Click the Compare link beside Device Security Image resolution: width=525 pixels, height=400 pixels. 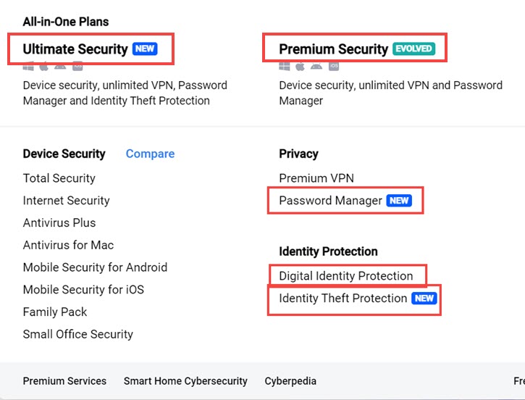pyautogui.click(x=150, y=154)
